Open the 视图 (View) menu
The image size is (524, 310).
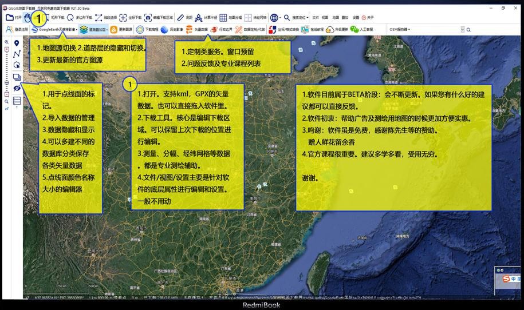325,18
